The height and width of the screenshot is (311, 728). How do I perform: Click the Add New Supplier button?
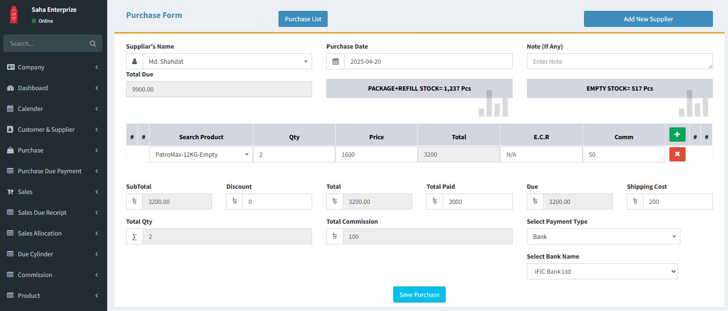pyautogui.click(x=648, y=19)
